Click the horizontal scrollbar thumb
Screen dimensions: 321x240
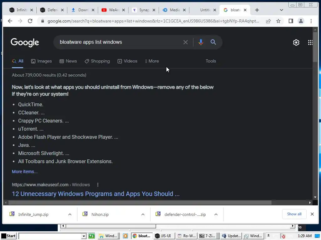tap(140, 202)
